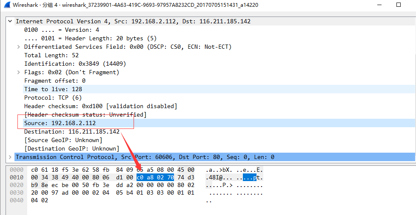Click hex offset 0040 in bytes pane
Image resolution: width=416 pixels, height=215 pixels.
(17, 201)
